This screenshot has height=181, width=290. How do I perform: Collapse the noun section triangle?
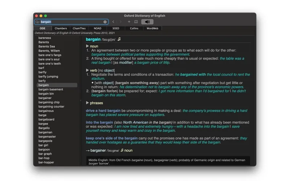coord(87,46)
